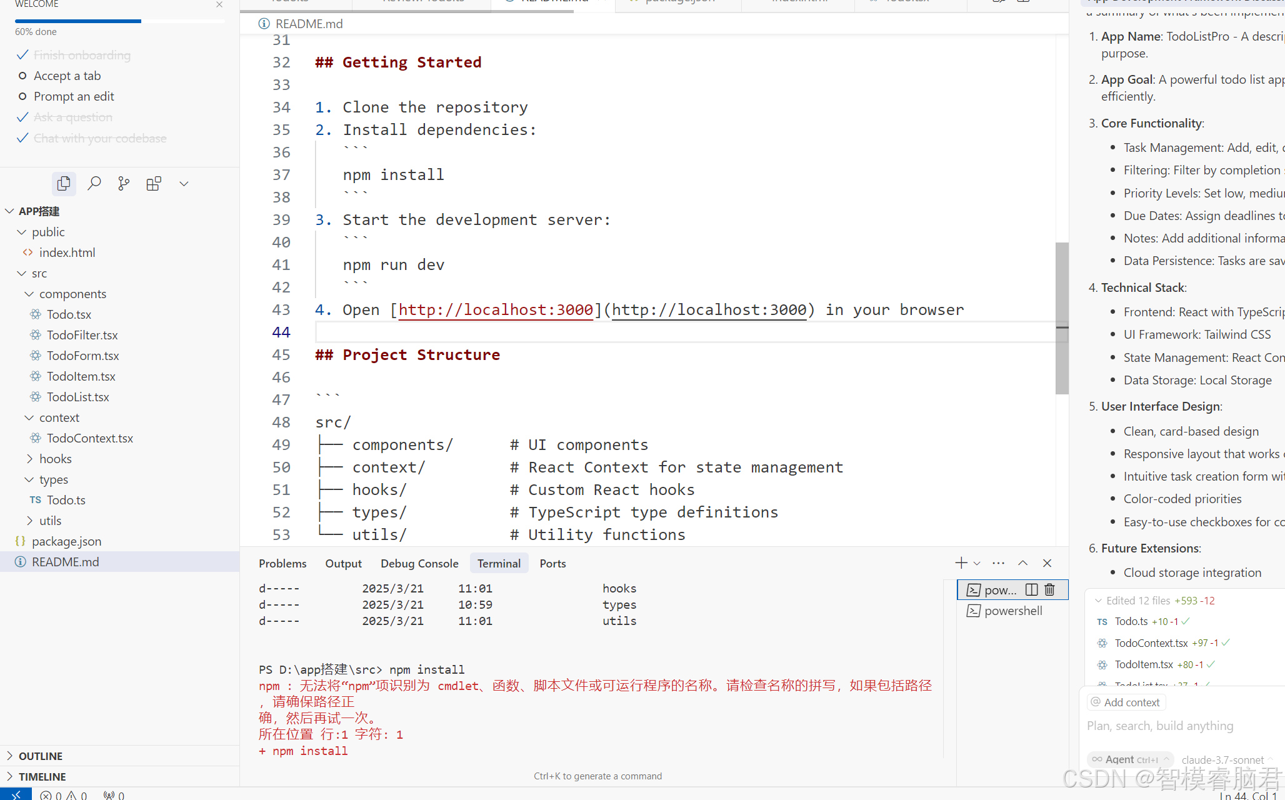The height and width of the screenshot is (800, 1285).
Task: Click the editor vertical scrollbar thumb
Action: tap(1062, 317)
